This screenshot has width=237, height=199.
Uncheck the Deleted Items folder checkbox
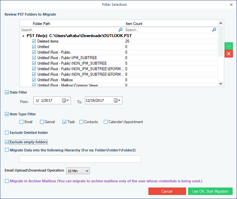(34, 41)
